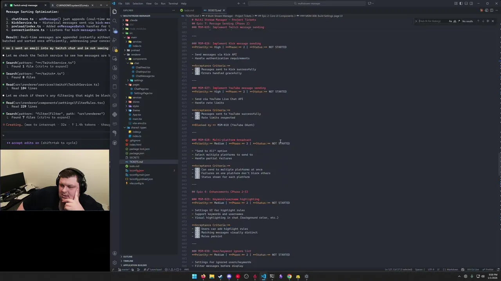The height and width of the screenshot is (281, 501).
Task: Open Preview to the Side icon
Action: click(487, 10)
